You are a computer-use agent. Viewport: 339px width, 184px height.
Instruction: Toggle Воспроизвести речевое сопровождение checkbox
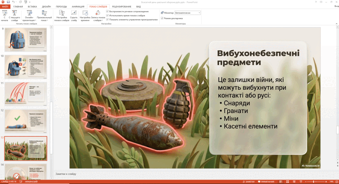pos(107,11)
